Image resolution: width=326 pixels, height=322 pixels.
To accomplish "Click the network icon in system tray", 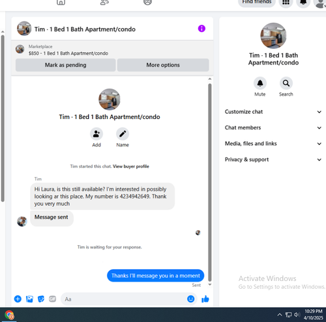I will [x=288, y=315].
